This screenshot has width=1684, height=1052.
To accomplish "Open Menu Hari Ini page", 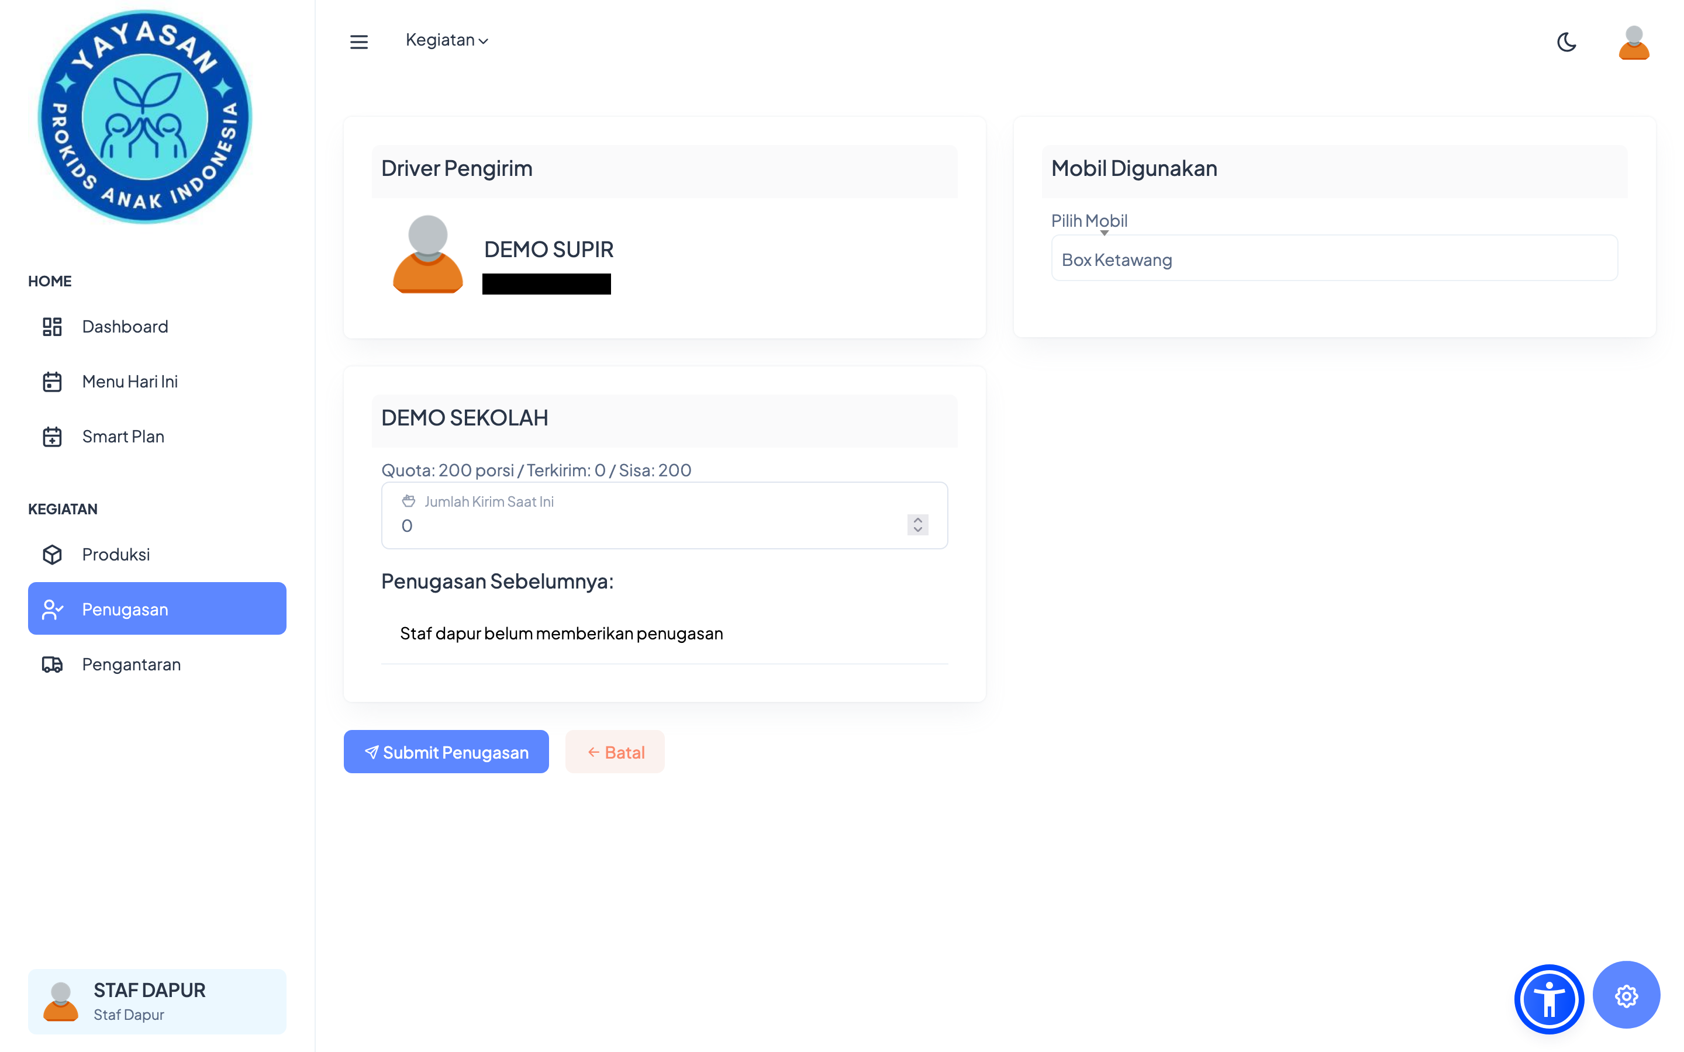I will point(129,381).
